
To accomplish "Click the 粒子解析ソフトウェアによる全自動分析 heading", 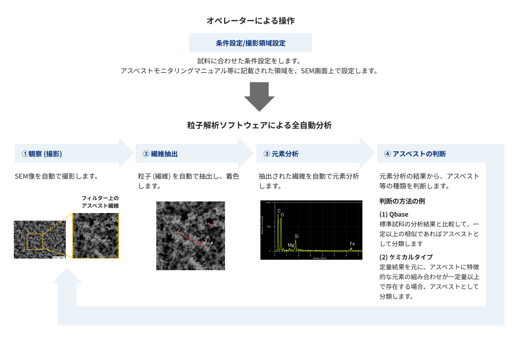I will click(259, 125).
